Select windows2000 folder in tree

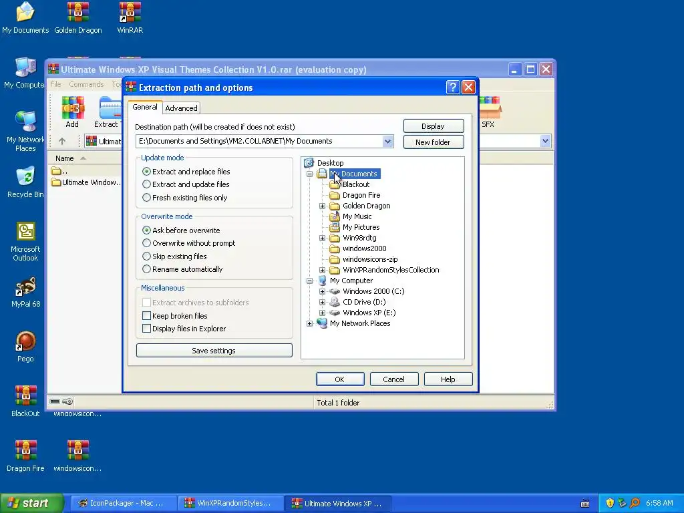[364, 248]
